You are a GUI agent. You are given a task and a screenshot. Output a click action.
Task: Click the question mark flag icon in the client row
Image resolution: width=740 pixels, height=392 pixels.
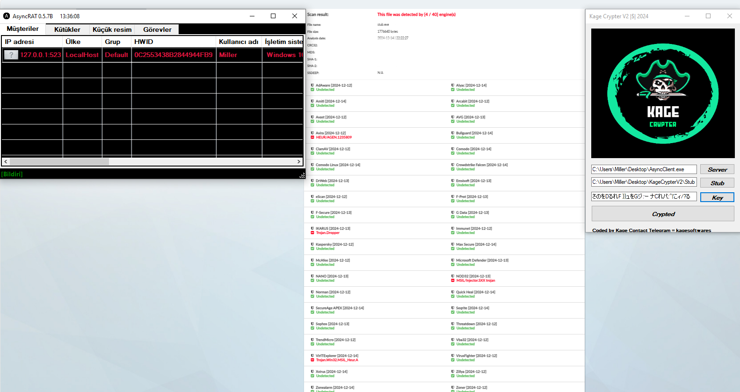11,55
